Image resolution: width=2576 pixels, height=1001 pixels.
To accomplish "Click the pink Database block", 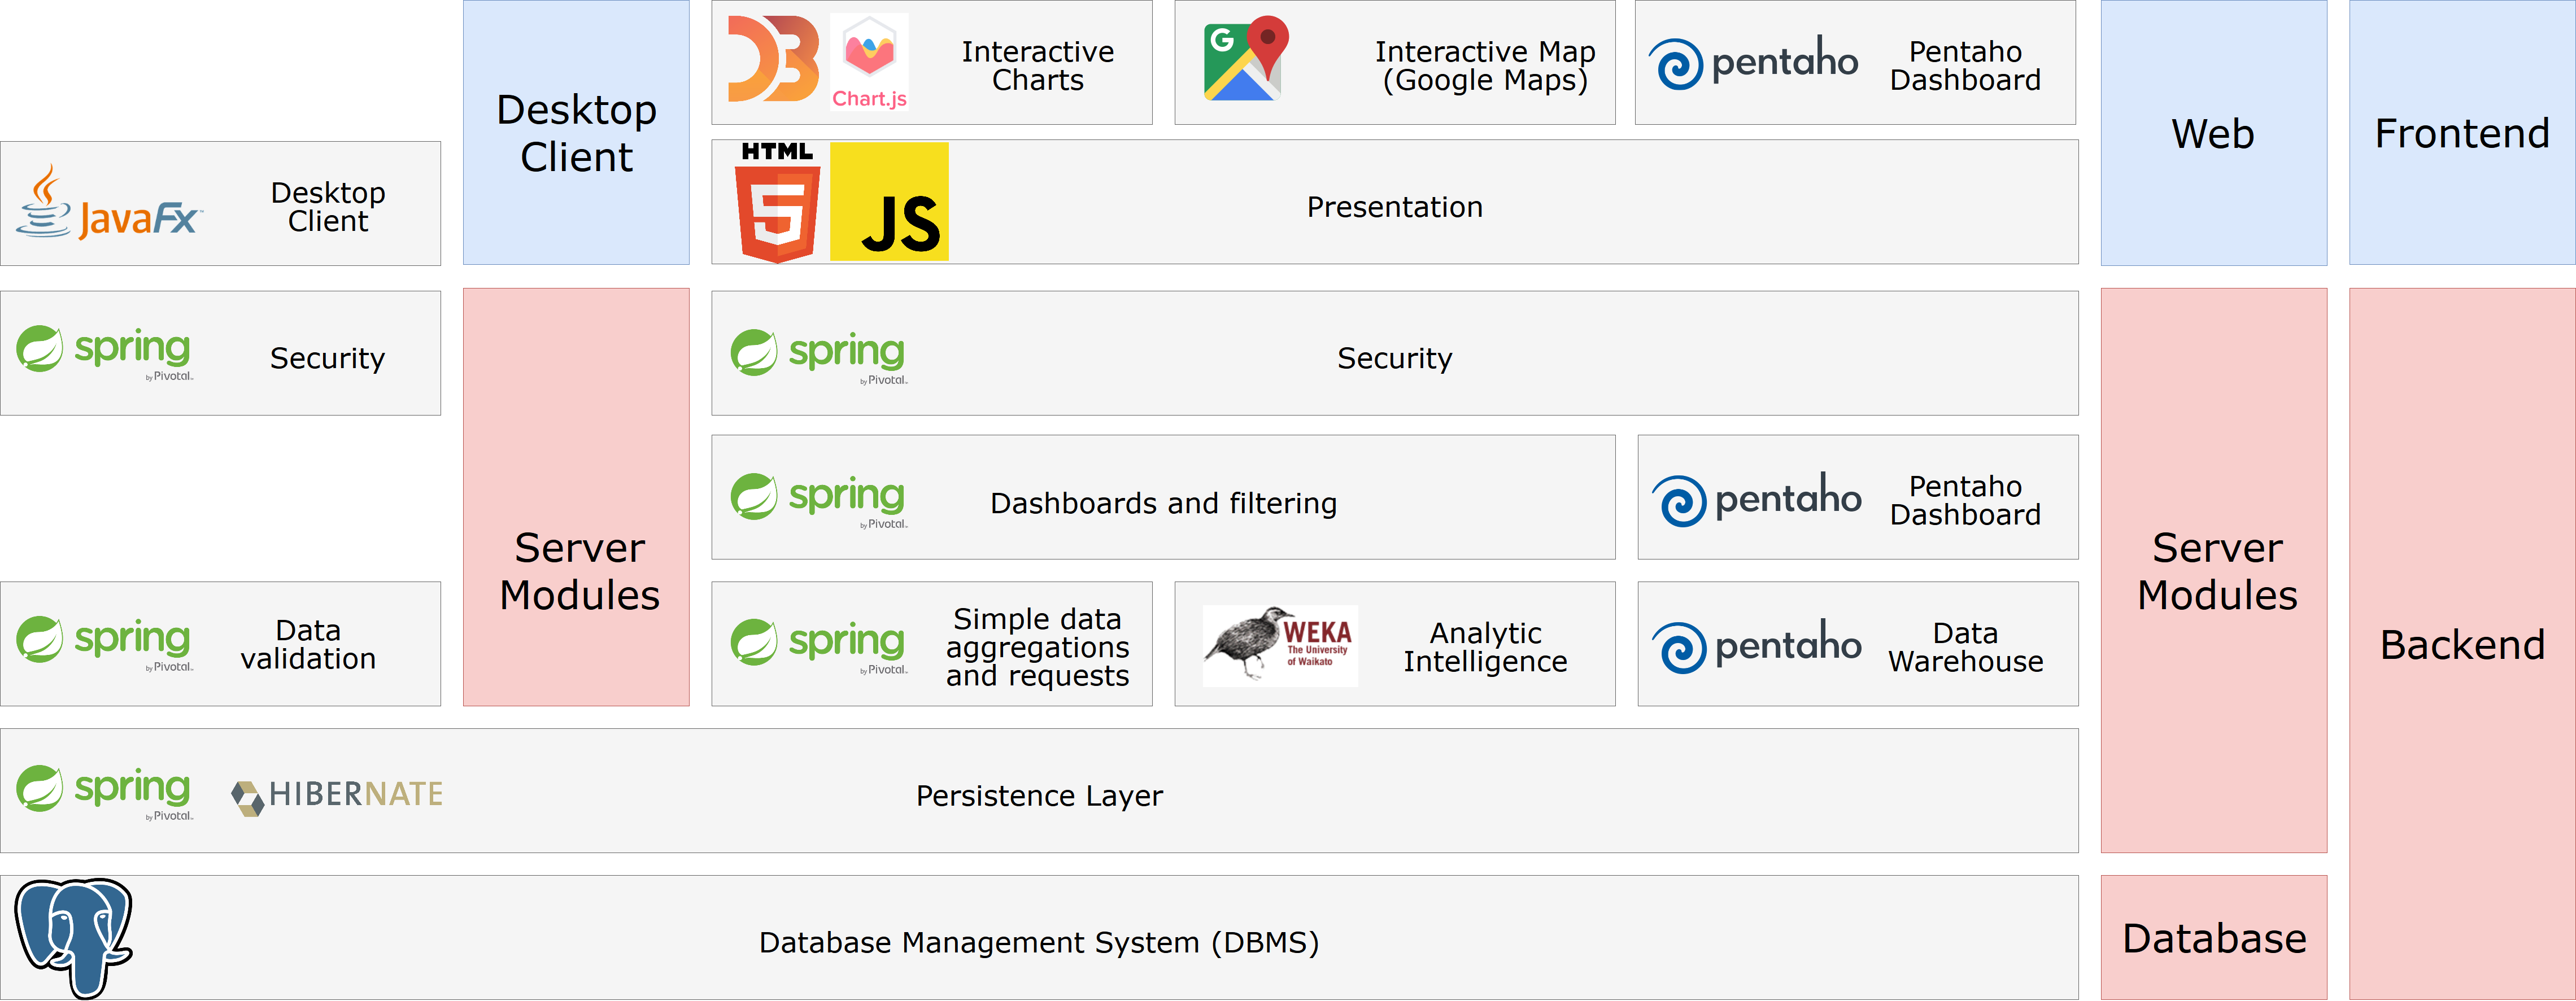I will coord(2213,938).
